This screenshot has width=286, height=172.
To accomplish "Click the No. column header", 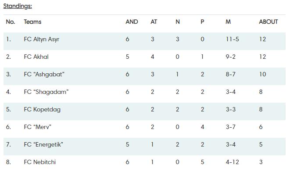I will (x=11, y=21).
